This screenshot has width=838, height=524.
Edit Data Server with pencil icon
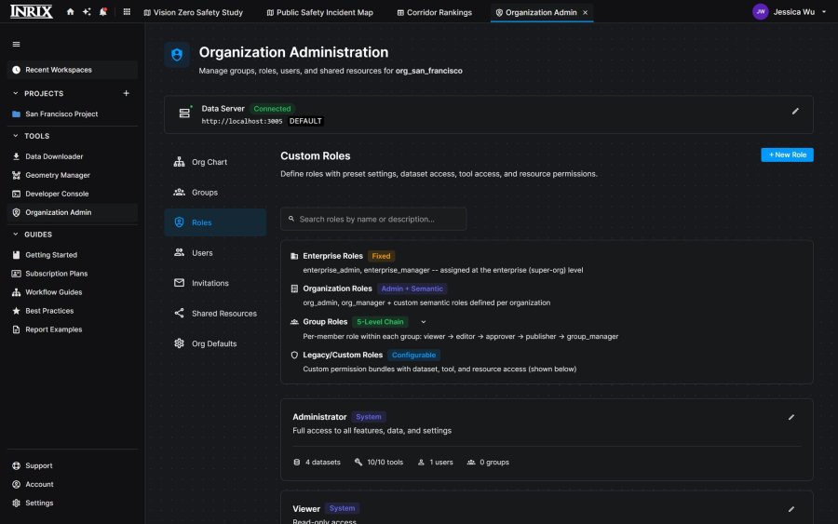tap(795, 111)
